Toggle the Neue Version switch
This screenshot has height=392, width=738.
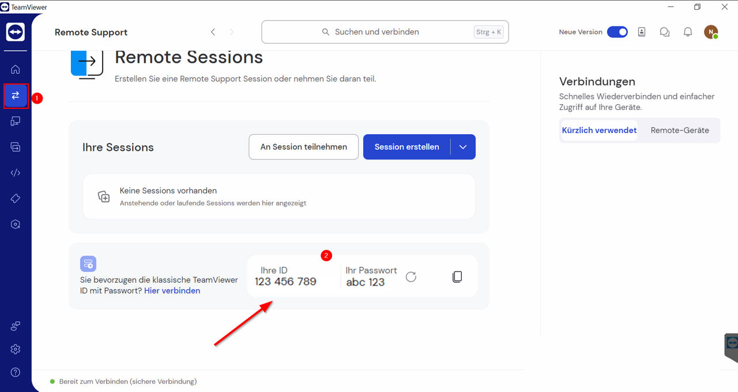tap(617, 32)
